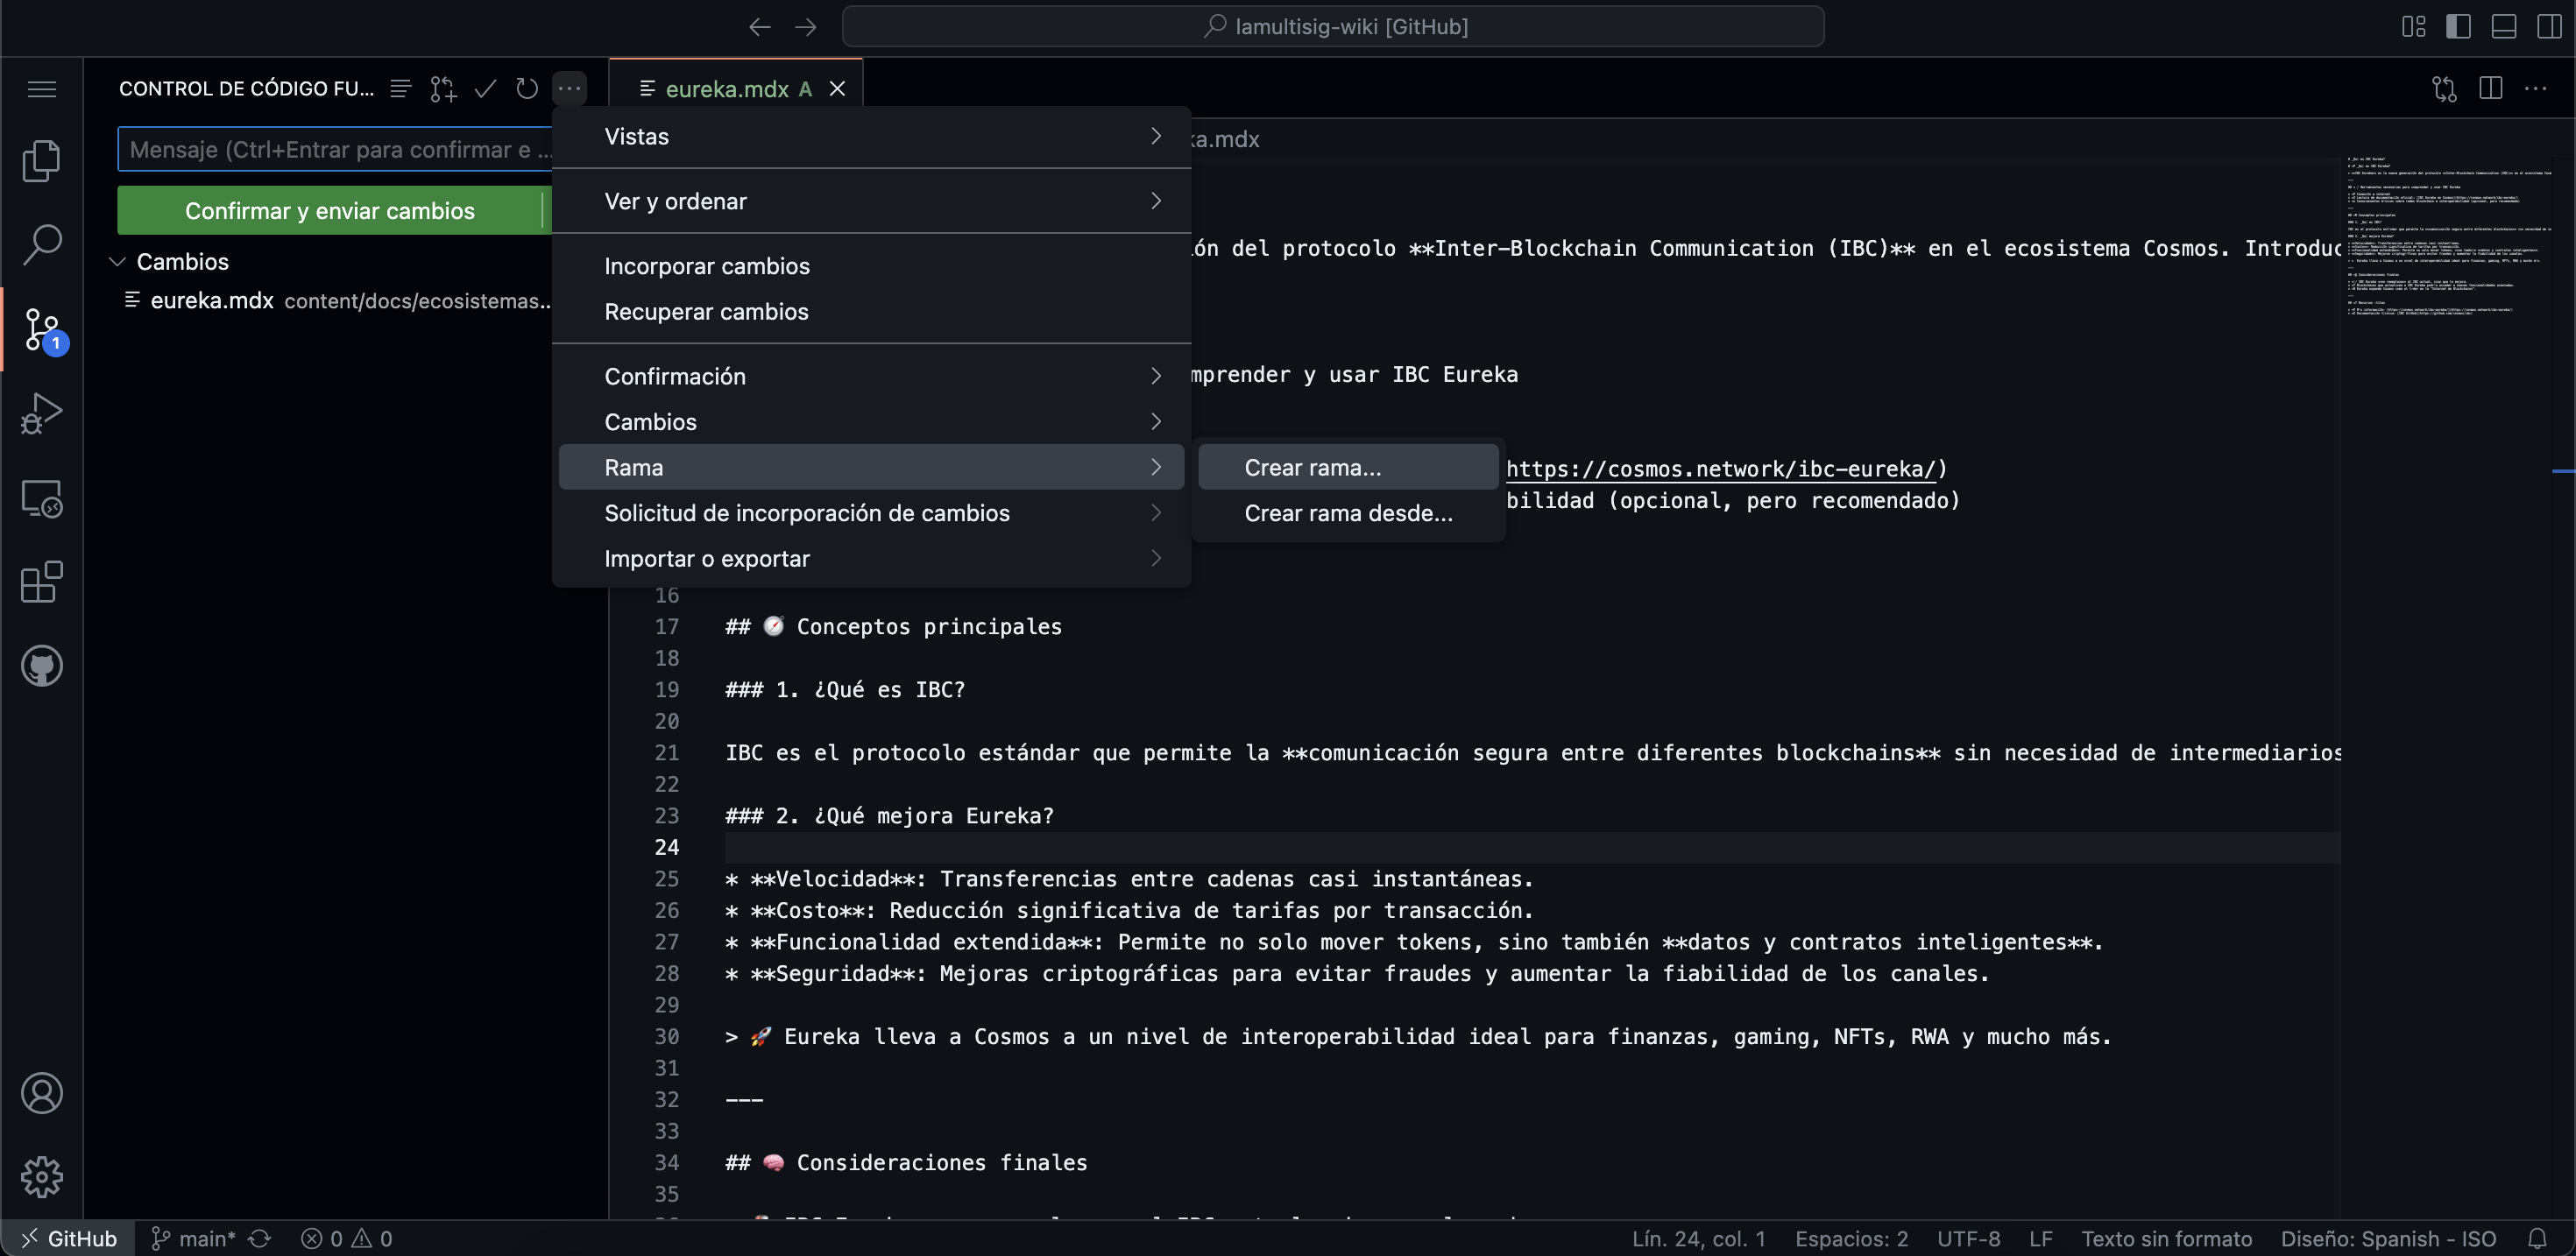2576x1256 pixels.
Task: Open errors and warnings count in status bar
Action: click(346, 1238)
